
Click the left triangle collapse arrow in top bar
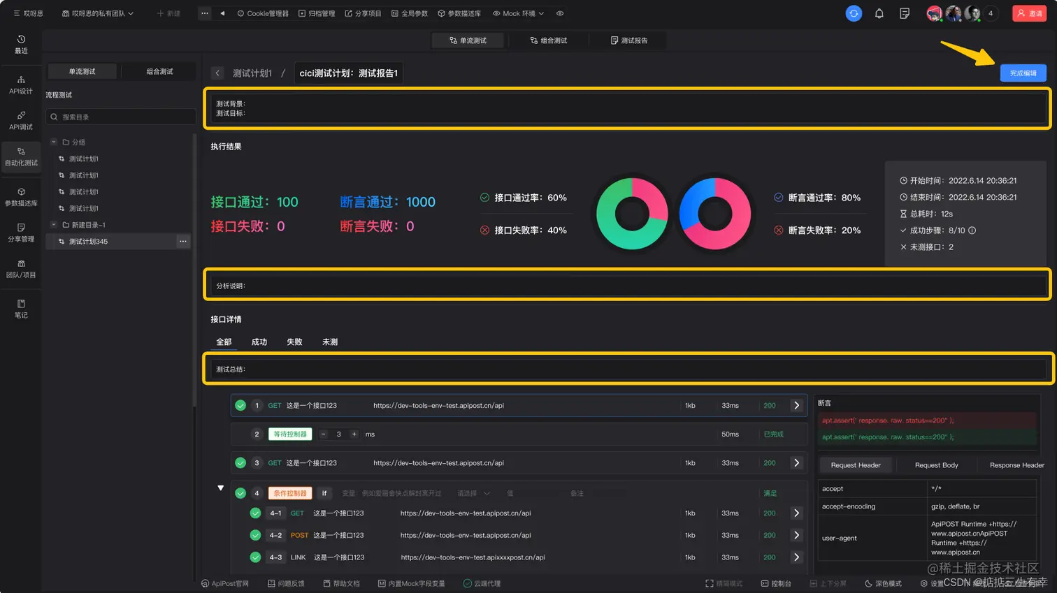pyautogui.click(x=222, y=13)
